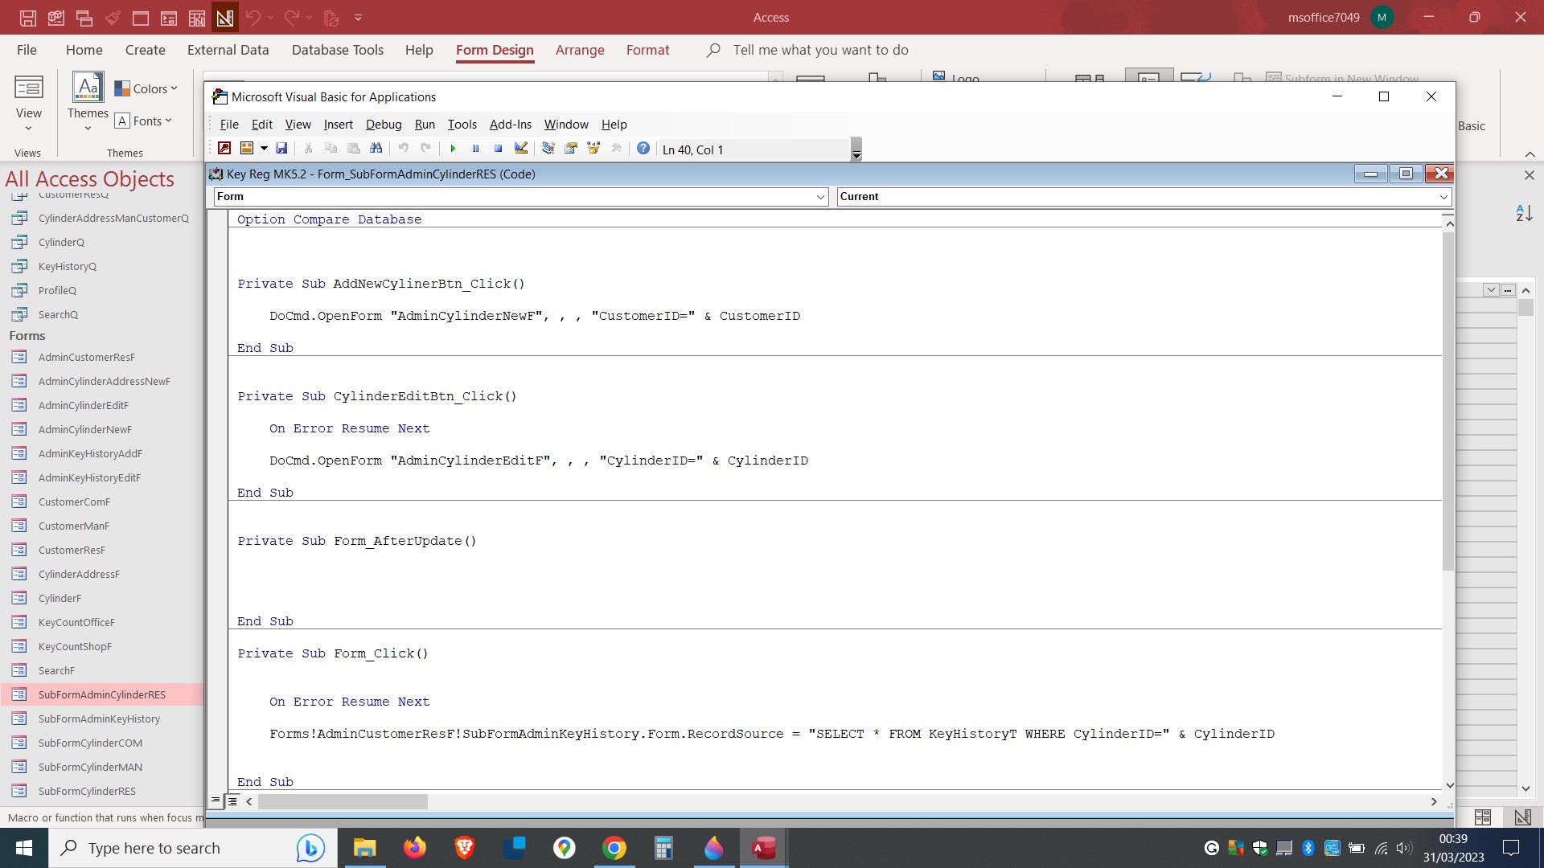Switch to the External Data ribbon tab
Screen dimensions: 1544x868
[228, 50]
